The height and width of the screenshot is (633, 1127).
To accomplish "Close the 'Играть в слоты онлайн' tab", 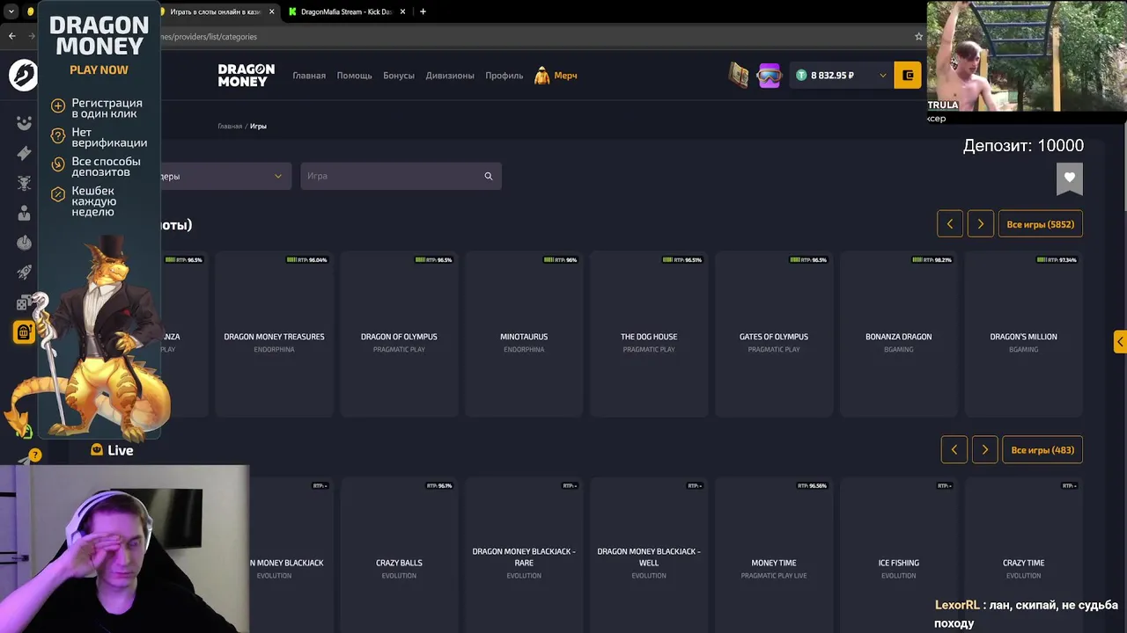I will point(271,11).
